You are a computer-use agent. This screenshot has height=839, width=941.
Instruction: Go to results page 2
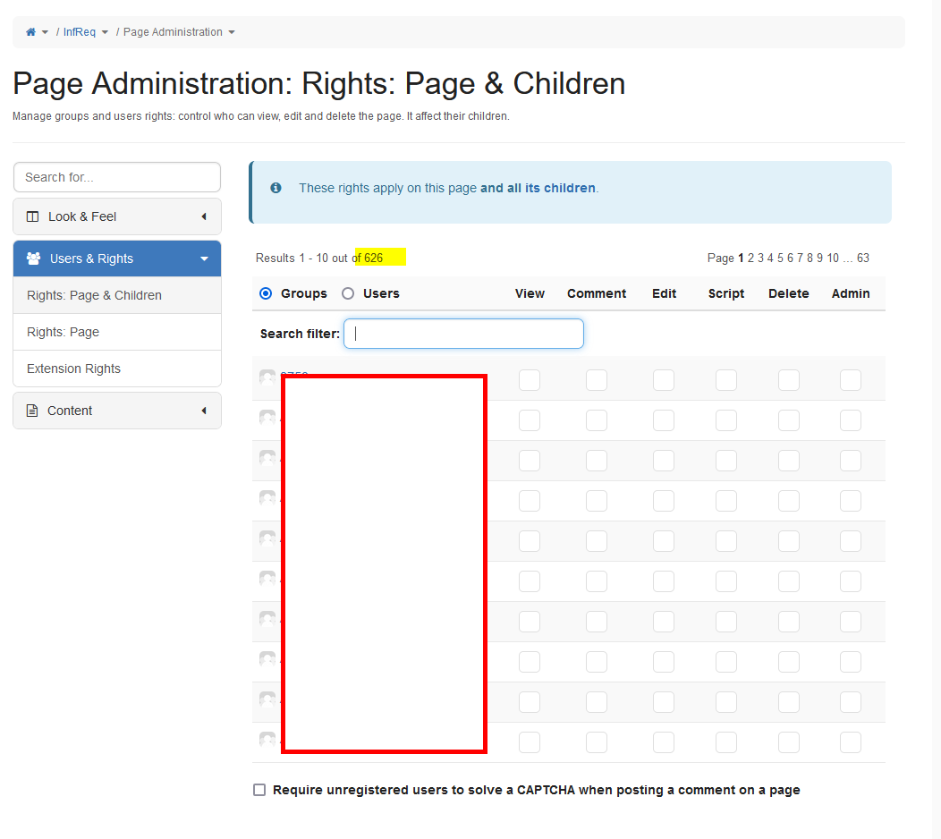(751, 258)
